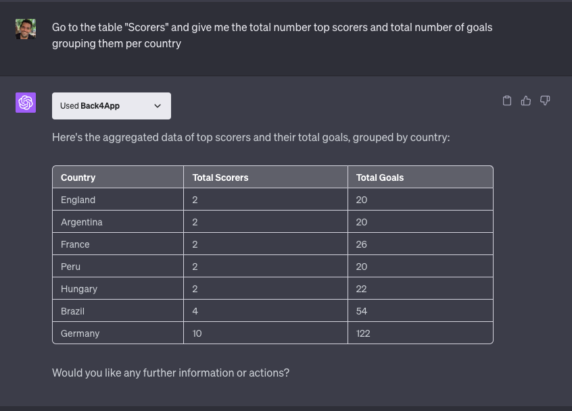The image size is (572, 411).
Task: Expand the Used Back4App dropdown
Action: pyautogui.click(x=112, y=106)
